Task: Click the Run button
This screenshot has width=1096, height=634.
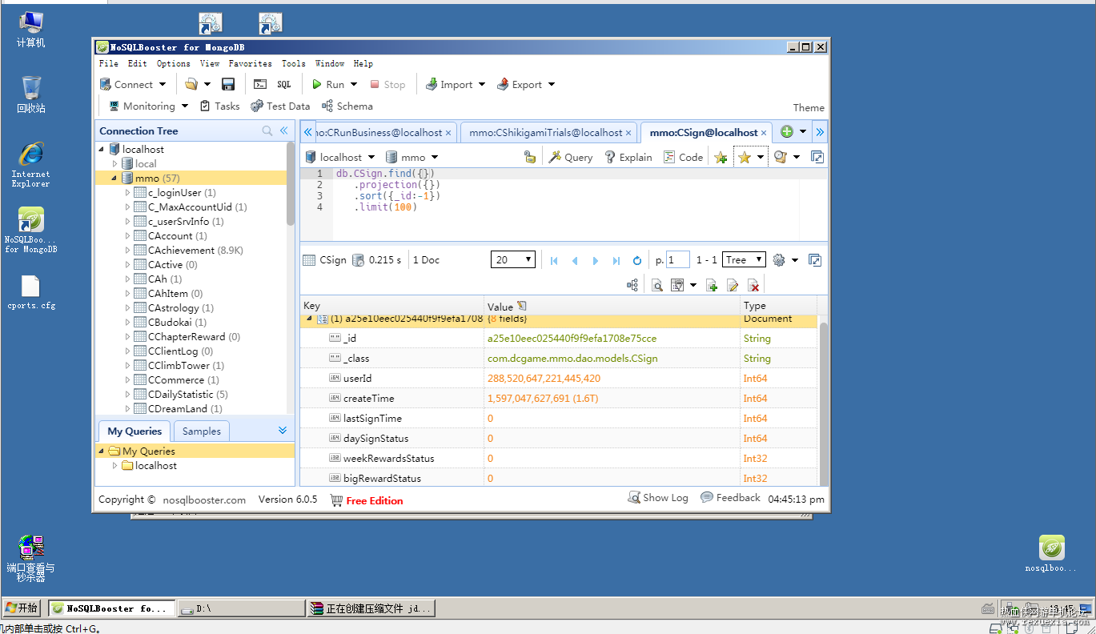Action: (x=327, y=84)
